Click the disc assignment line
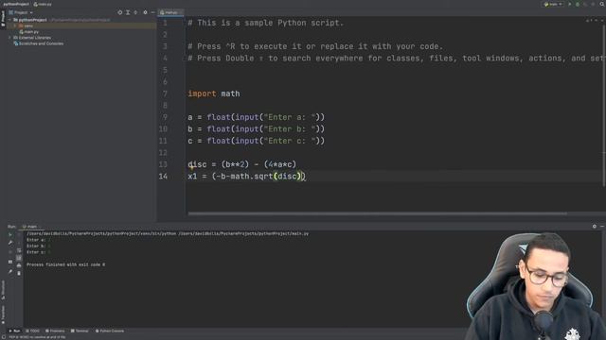The height and width of the screenshot is (340, 606). [x=242, y=164]
